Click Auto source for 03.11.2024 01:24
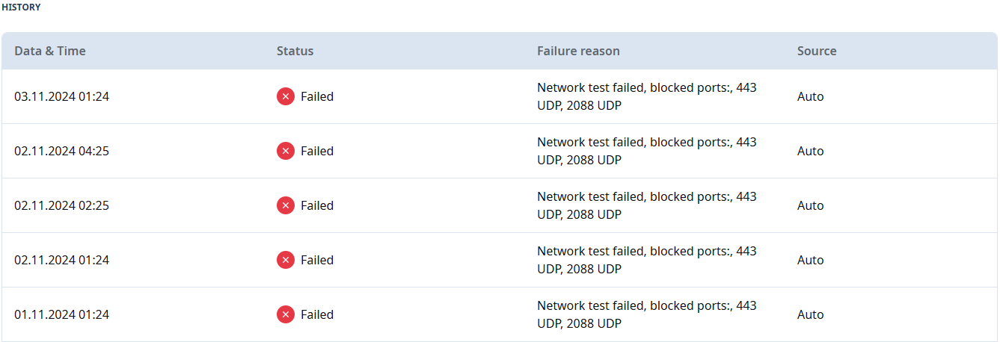Image resolution: width=1000 pixels, height=342 pixels. click(810, 96)
